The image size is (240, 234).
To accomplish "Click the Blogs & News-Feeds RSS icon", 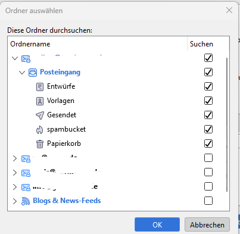I will tap(26, 201).
